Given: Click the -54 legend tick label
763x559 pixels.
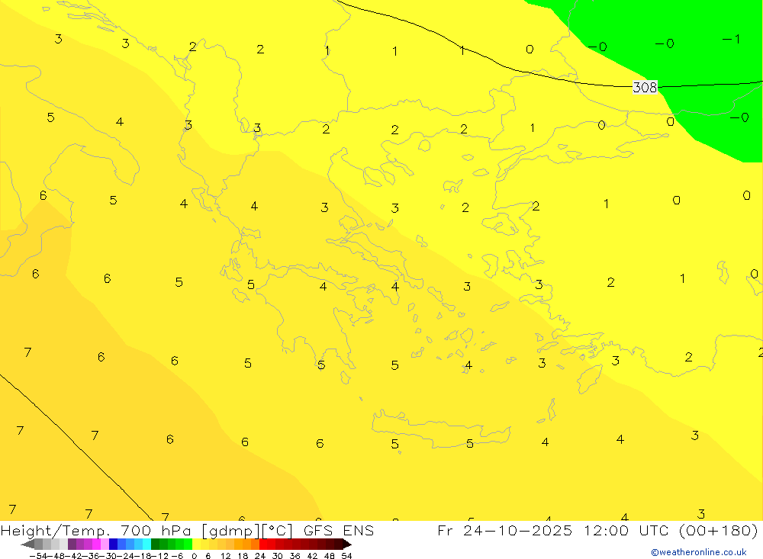Looking at the screenshot, I should point(38,556).
